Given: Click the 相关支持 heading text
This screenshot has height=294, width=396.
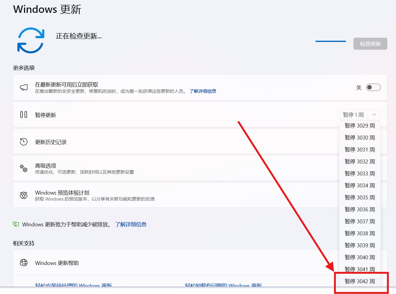Looking at the screenshot, I should point(24,243).
